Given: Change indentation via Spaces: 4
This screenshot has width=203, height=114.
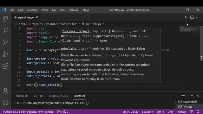Looking at the screenshot, I should point(147,112).
